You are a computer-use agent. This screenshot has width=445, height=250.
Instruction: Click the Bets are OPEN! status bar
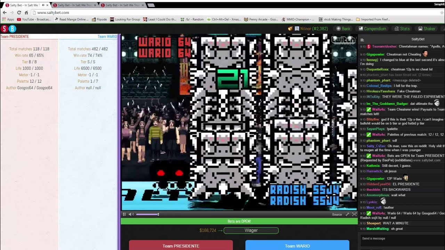[x=239, y=221]
